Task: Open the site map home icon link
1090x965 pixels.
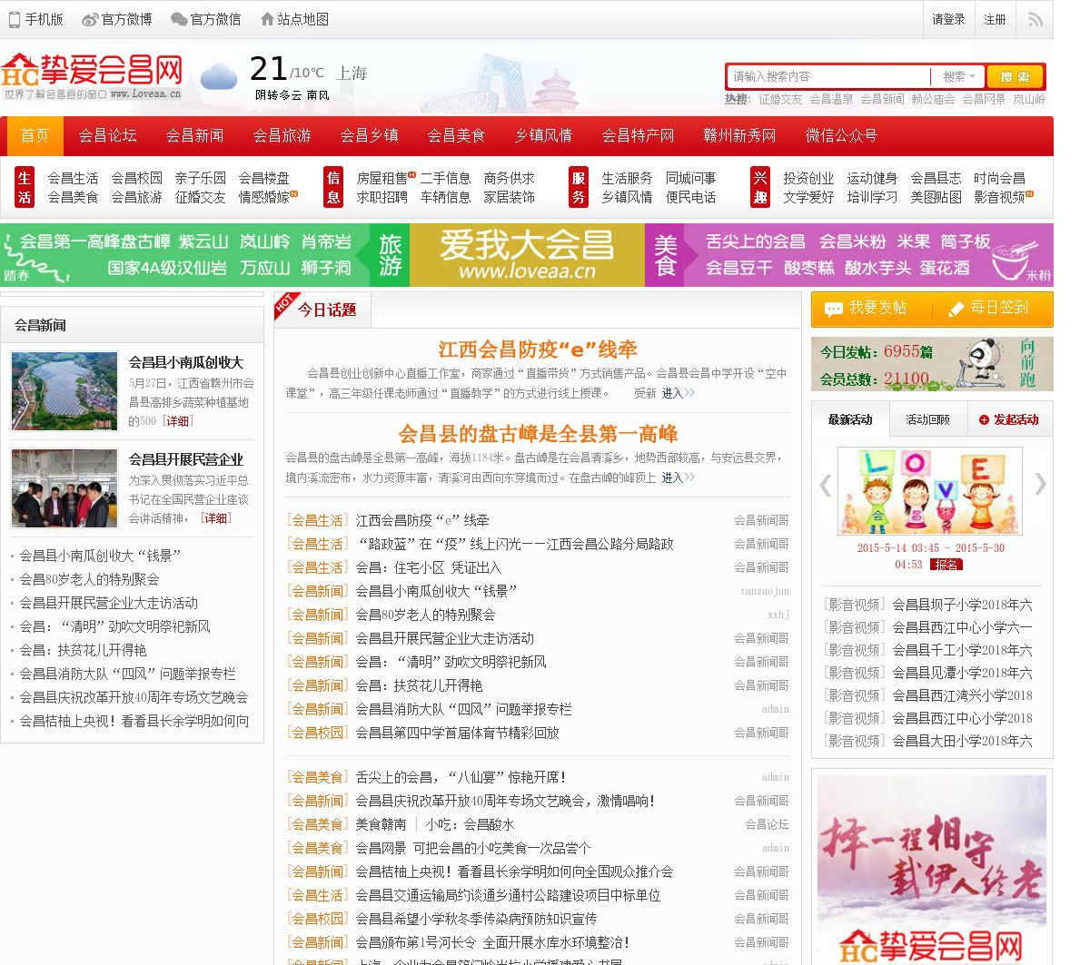Action: pos(267,19)
